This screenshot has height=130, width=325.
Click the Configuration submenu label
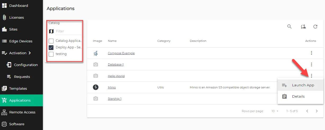click(26, 65)
